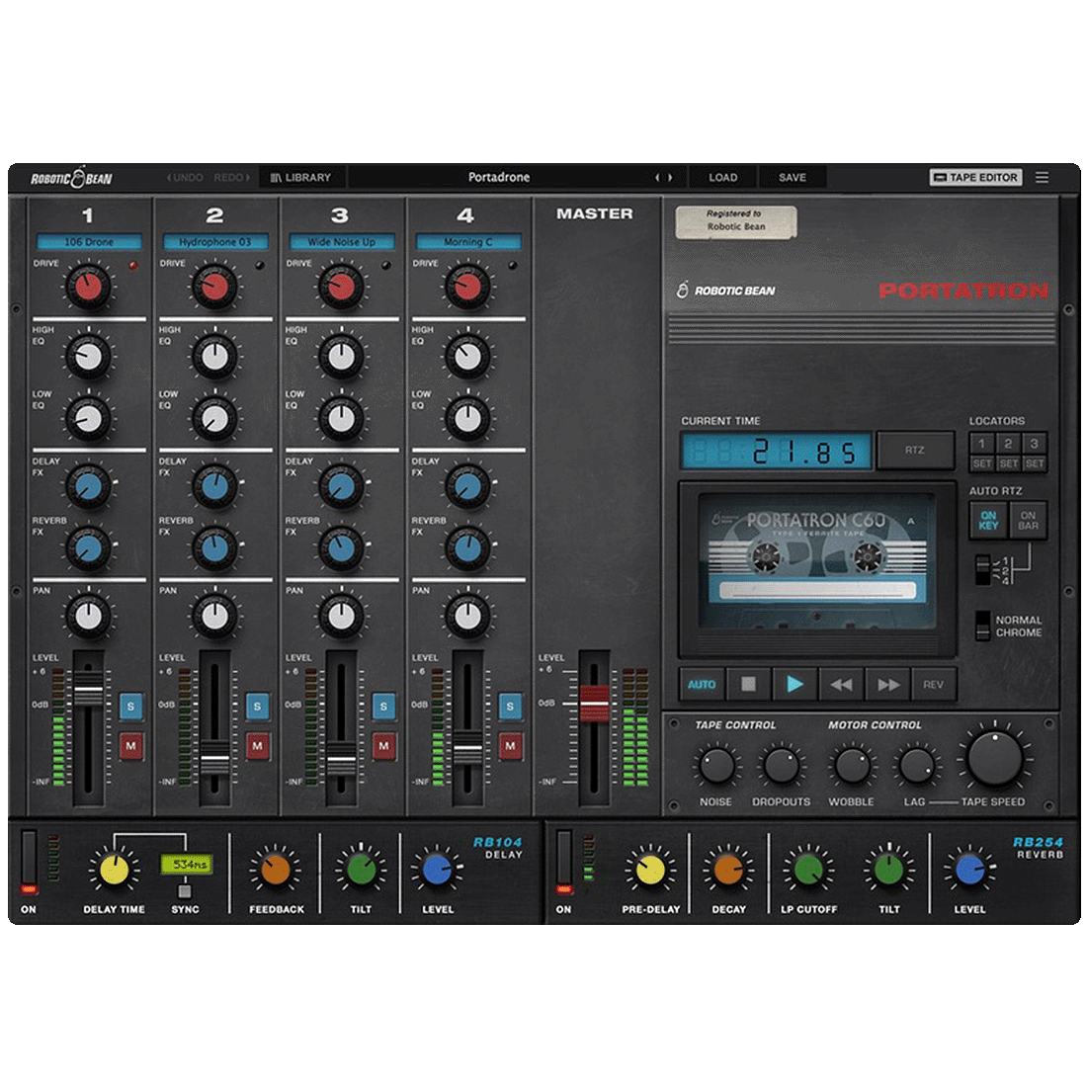Click the channel 3 High EQ knob
The image size is (1087, 1087).
pos(342,357)
